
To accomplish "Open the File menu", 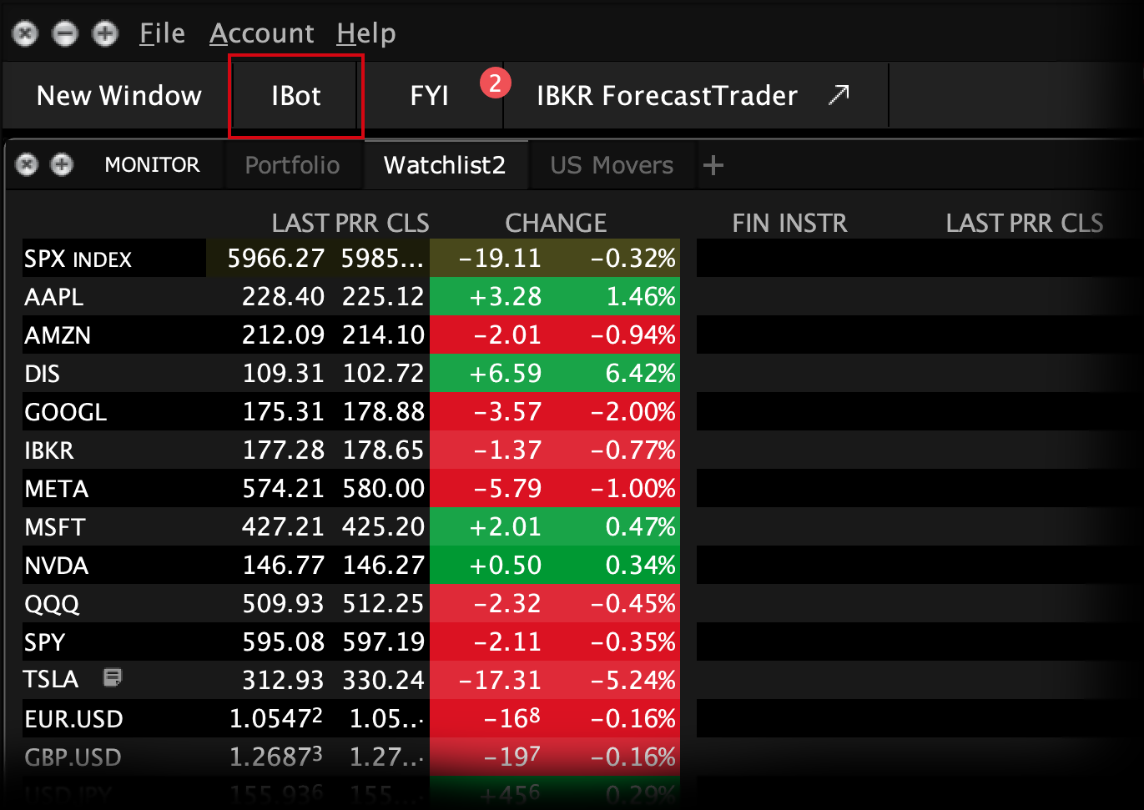I will (x=162, y=33).
